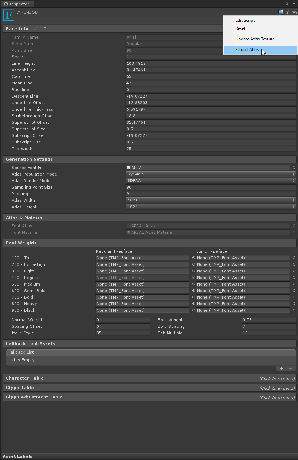298x460 pixels.
Task: Click the ARIAL Atlas Material sphere icon
Action: click(x=128, y=232)
